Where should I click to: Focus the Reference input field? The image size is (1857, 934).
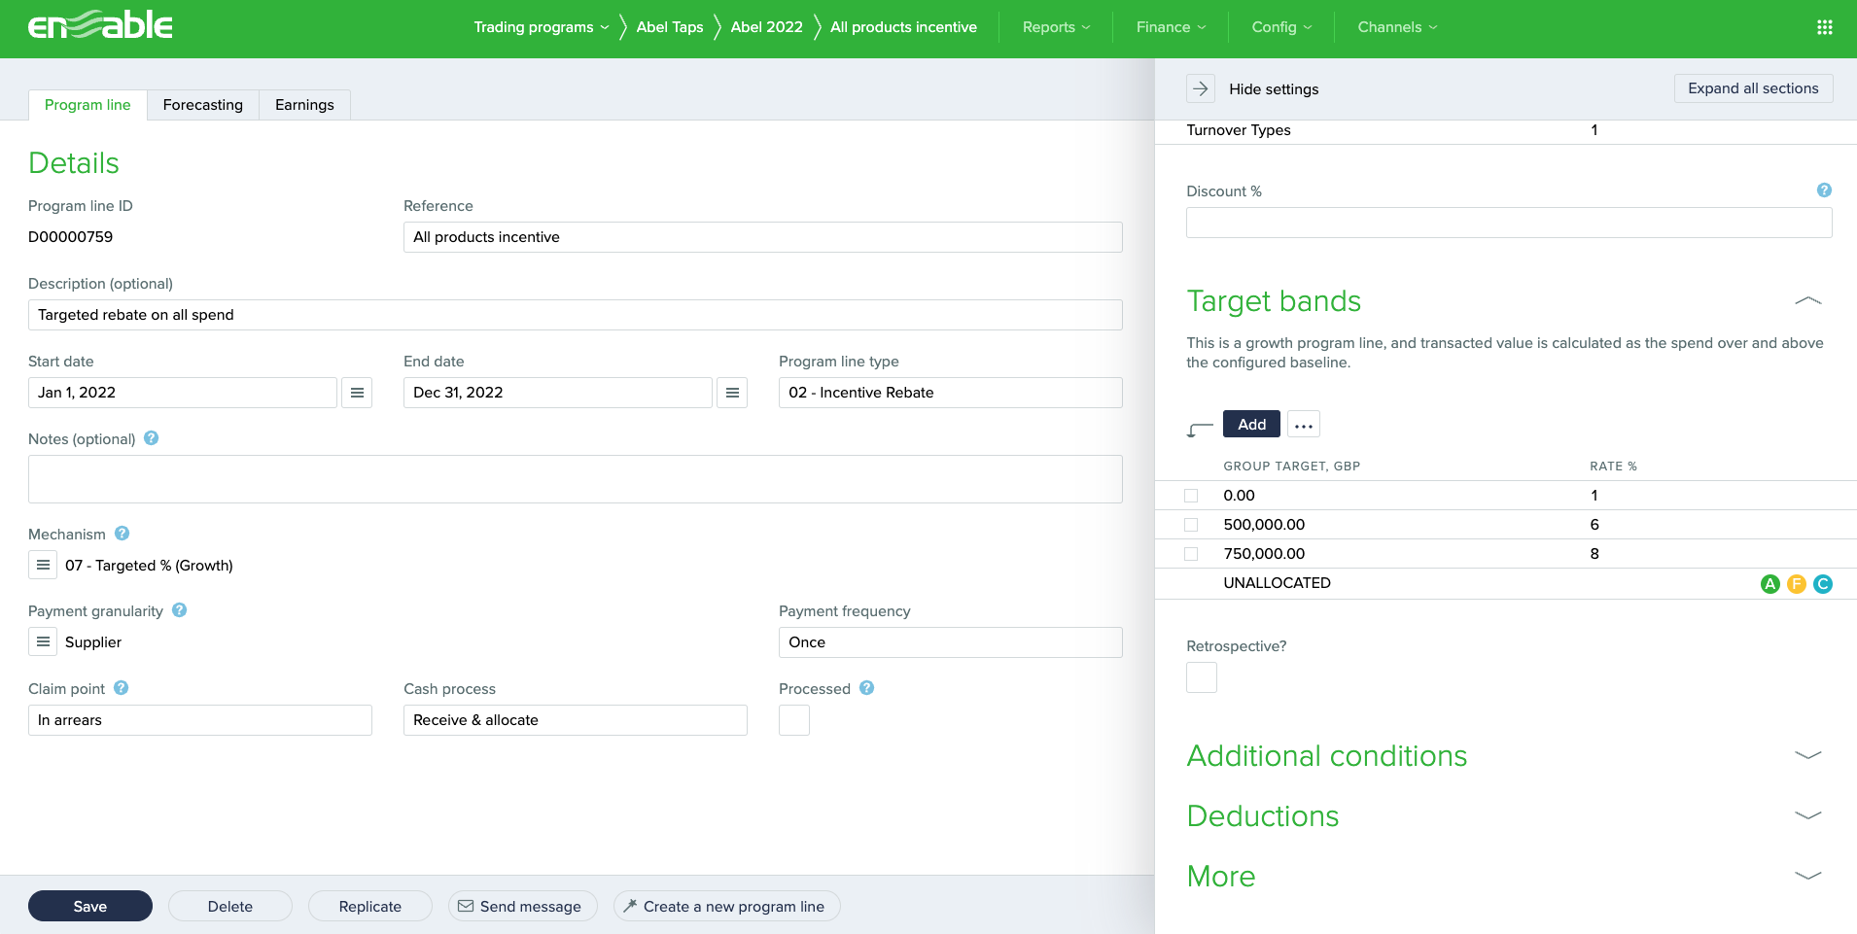(x=763, y=237)
